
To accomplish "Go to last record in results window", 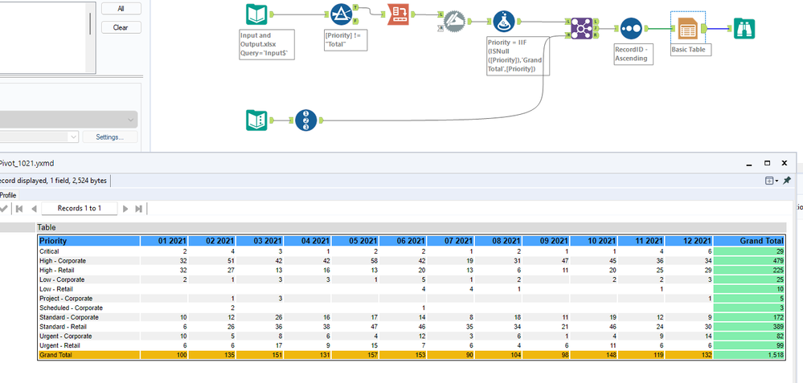I will [x=138, y=209].
